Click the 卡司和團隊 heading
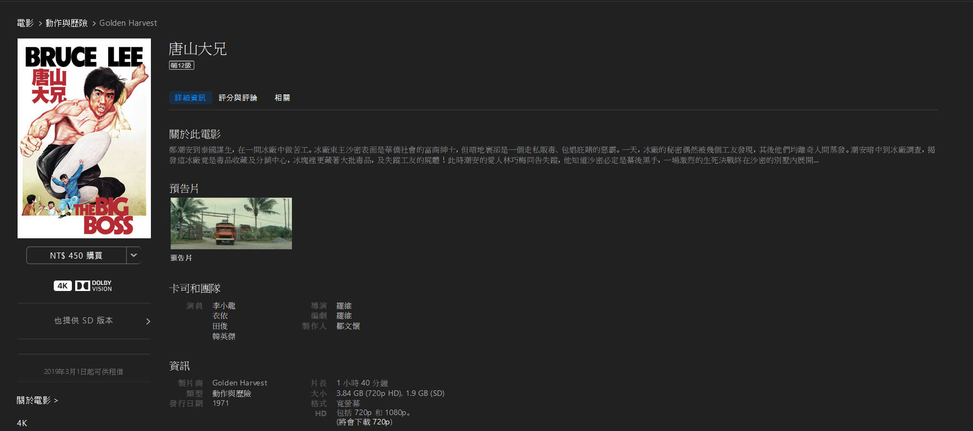This screenshot has width=973, height=431. pos(195,288)
